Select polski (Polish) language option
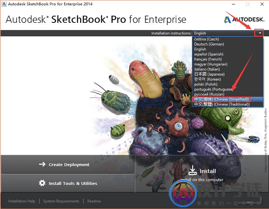269x209 pixels. (227, 84)
